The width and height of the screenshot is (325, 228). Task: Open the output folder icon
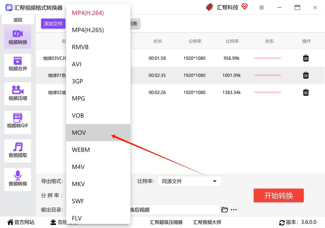click(225, 210)
